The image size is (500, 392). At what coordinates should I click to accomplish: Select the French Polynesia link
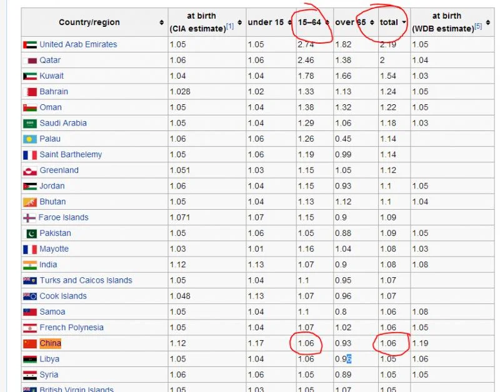point(71,328)
